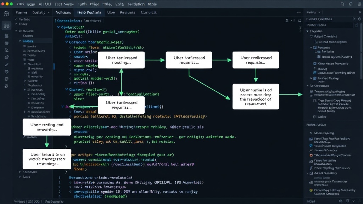This screenshot has width=363, height=204.
Task: Click the first icon right of the Sides label
Action: [341, 201]
